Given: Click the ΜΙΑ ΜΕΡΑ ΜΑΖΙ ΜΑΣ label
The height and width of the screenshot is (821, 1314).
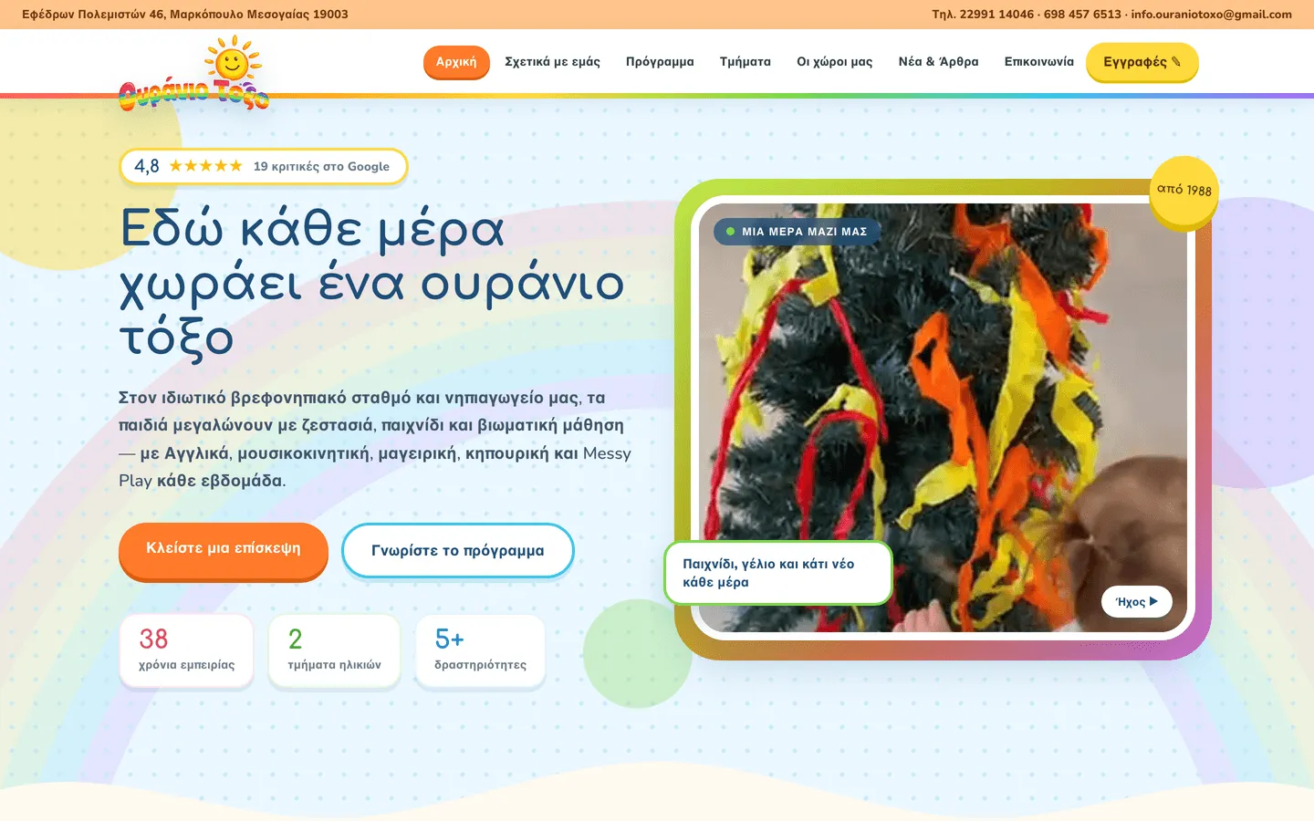Looking at the screenshot, I should 797,232.
